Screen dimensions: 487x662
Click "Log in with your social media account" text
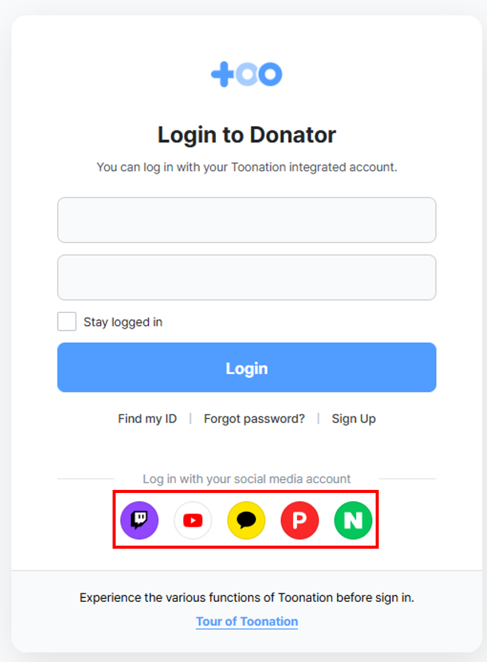247,479
